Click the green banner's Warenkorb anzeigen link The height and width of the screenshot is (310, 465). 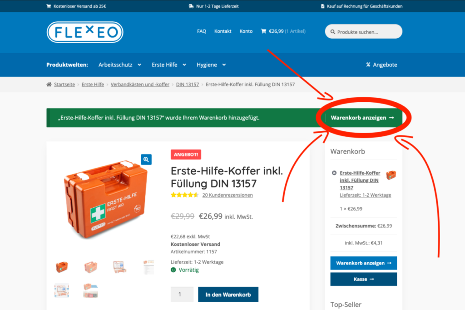click(362, 118)
